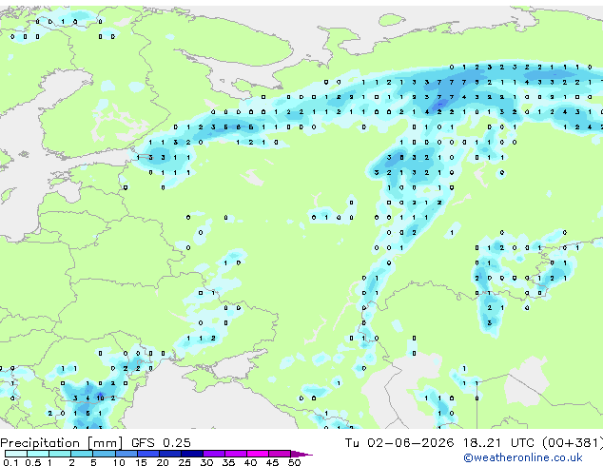Select the 35–40 mm violet legend swatch
Screen dimensions: 603x466
point(235,454)
